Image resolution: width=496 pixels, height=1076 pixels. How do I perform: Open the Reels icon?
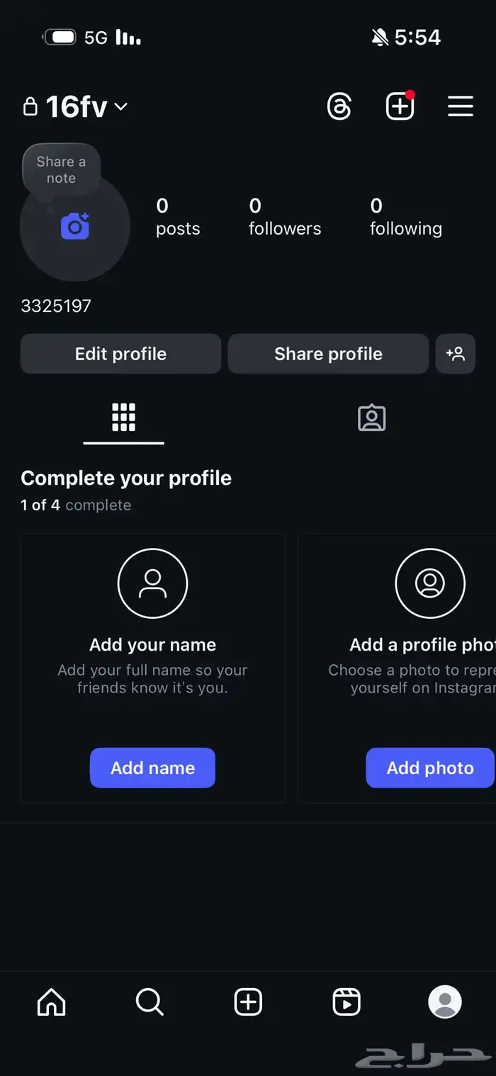tap(346, 1002)
